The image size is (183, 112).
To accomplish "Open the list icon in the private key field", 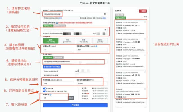I will (x=105, y=30).
